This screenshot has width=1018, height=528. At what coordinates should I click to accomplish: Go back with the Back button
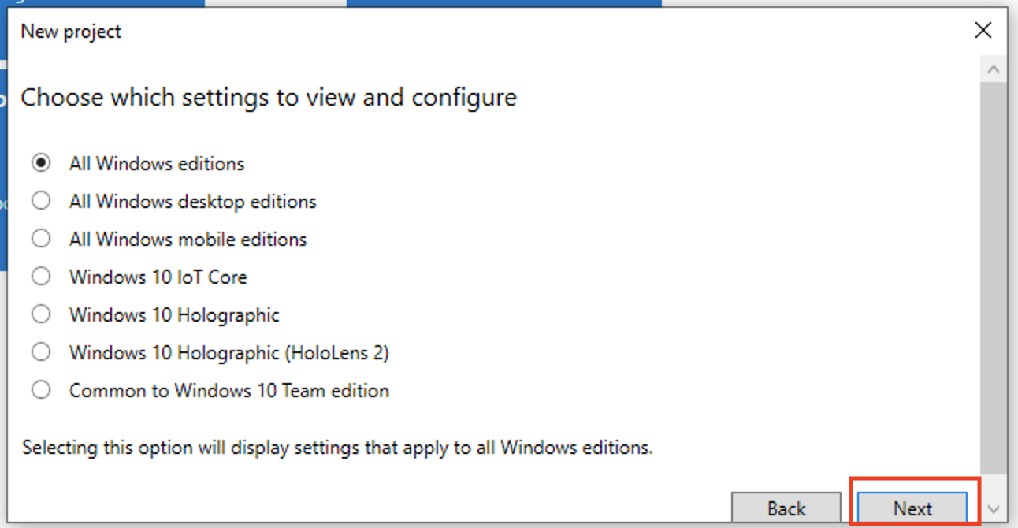(x=786, y=508)
